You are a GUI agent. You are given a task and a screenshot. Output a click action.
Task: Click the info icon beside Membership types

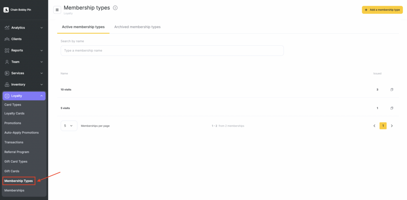pos(115,8)
